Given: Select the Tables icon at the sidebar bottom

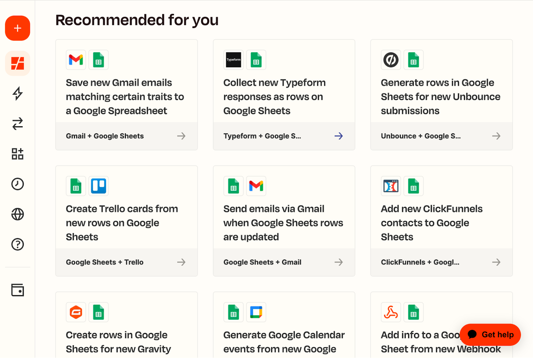Looking at the screenshot, I should click(17, 290).
